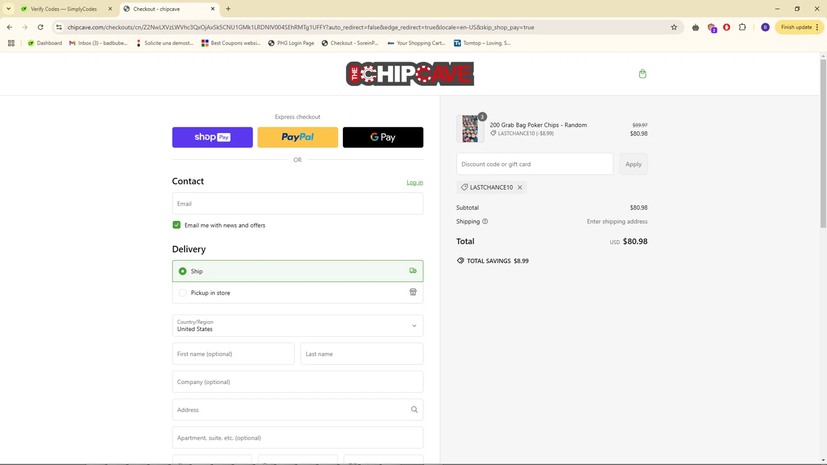View site information icon in address bar
Viewport: 827px width, 465px height.
[x=59, y=27]
